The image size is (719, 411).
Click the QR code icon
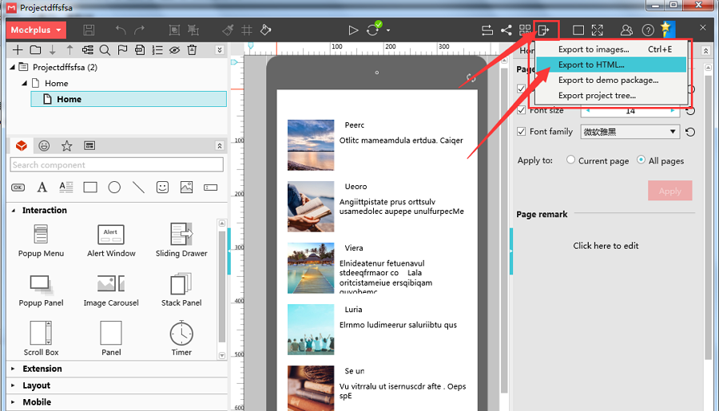525,30
